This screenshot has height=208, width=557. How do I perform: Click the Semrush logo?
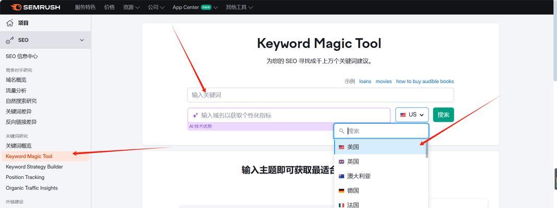tap(35, 7)
